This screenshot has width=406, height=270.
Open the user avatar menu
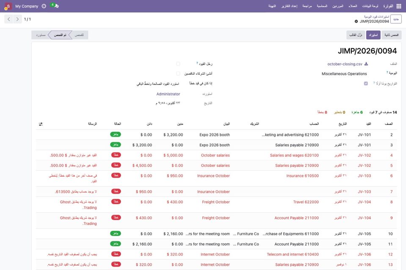(8, 6)
